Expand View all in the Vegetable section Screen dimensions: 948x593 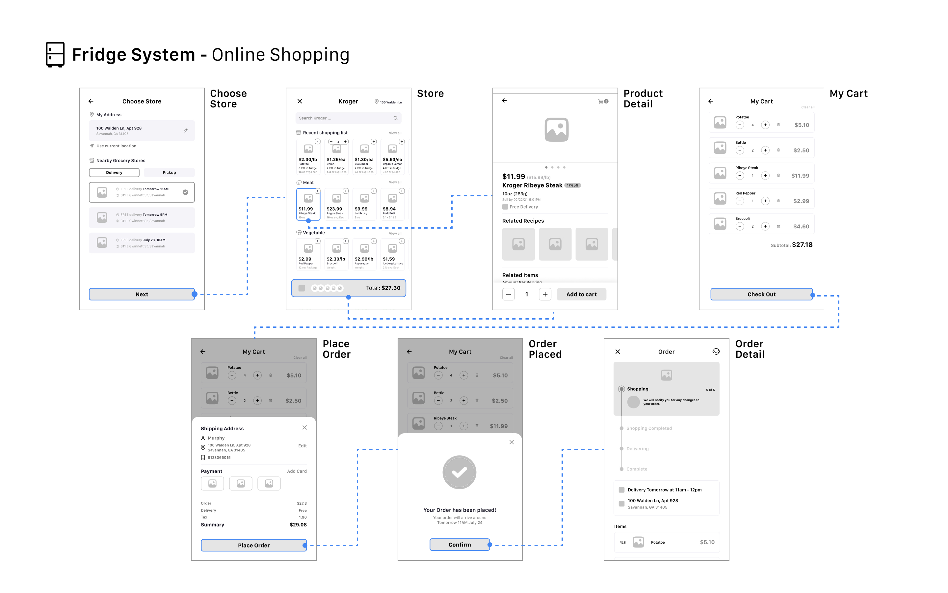(395, 233)
